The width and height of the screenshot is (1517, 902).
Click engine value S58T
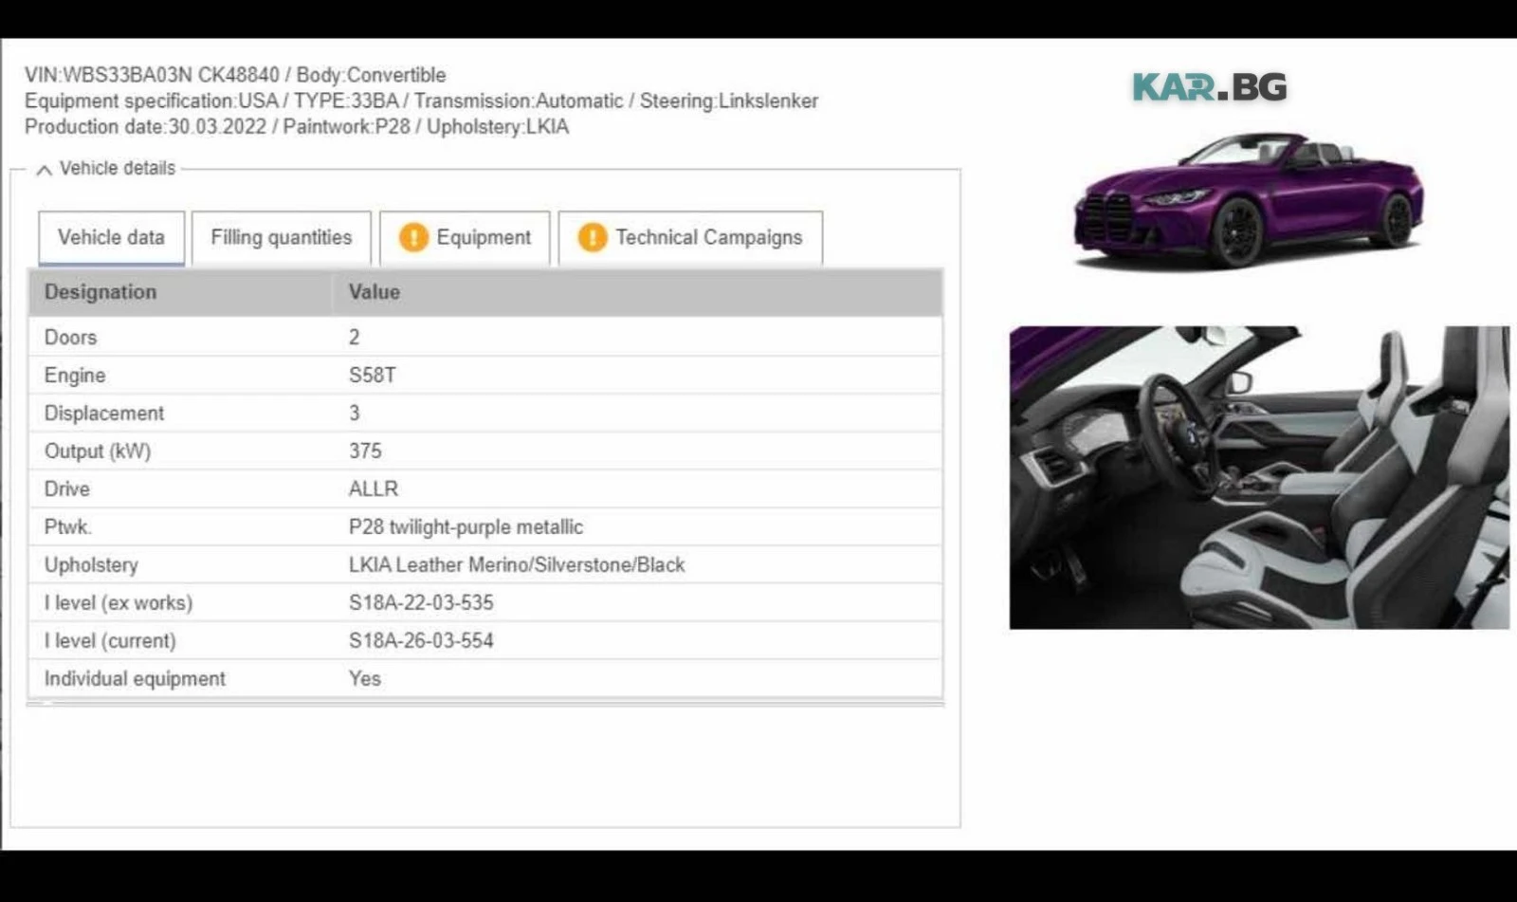(373, 376)
